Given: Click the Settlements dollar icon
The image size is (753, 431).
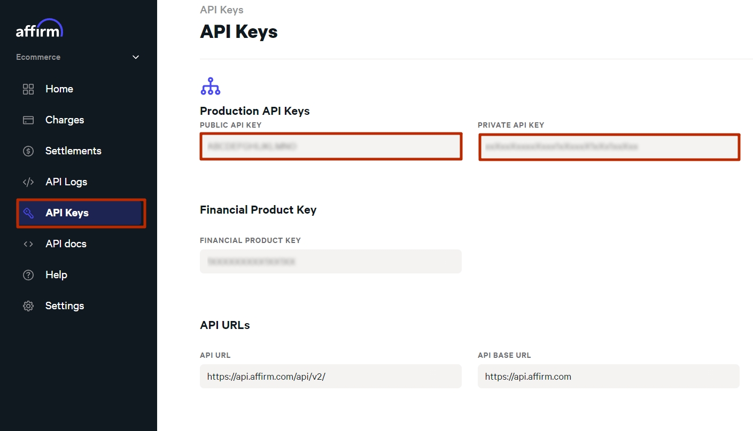Looking at the screenshot, I should point(28,151).
